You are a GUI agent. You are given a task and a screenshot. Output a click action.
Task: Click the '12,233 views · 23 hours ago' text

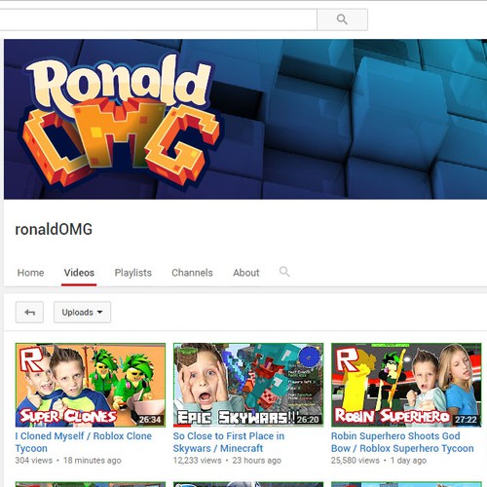[227, 461]
